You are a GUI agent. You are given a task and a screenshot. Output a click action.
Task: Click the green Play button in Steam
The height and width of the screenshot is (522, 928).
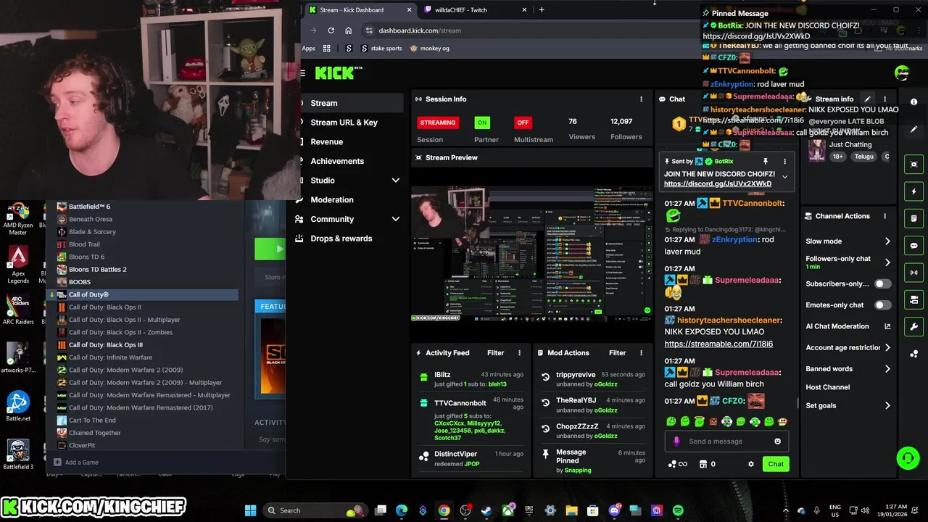click(270, 249)
